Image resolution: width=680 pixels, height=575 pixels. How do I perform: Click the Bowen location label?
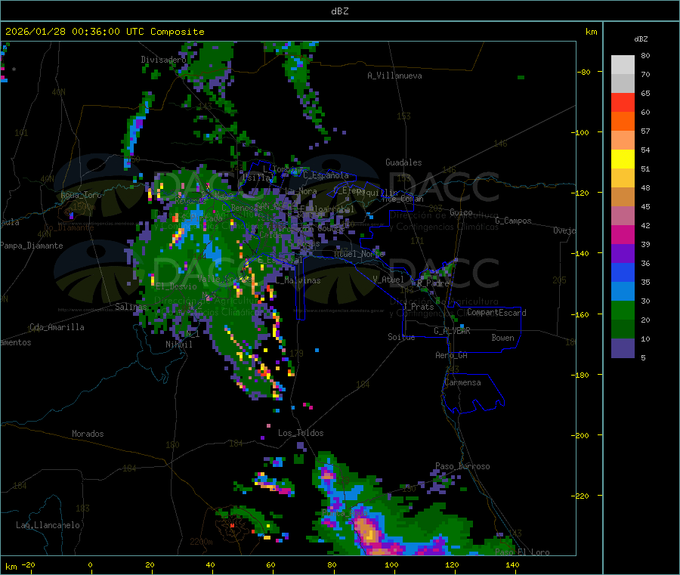tap(502, 338)
